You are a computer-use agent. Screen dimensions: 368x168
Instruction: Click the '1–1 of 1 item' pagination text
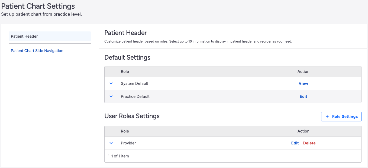pyautogui.click(x=118, y=156)
